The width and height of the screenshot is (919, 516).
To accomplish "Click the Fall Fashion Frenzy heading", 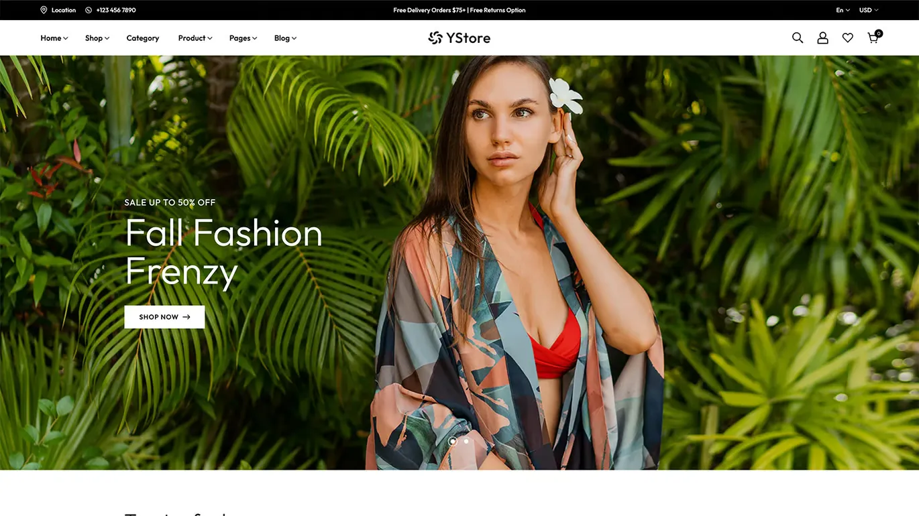I will click(x=224, y=253).
